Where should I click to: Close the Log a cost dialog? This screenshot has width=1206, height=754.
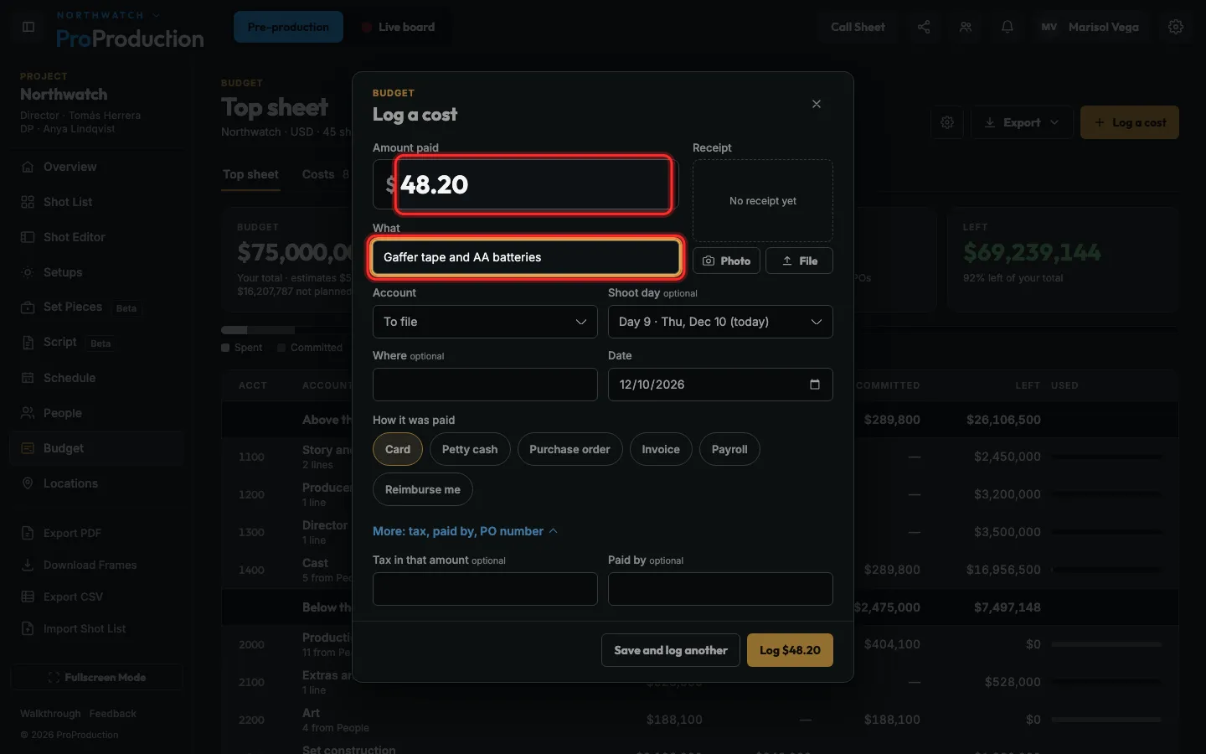pos(817,104)
